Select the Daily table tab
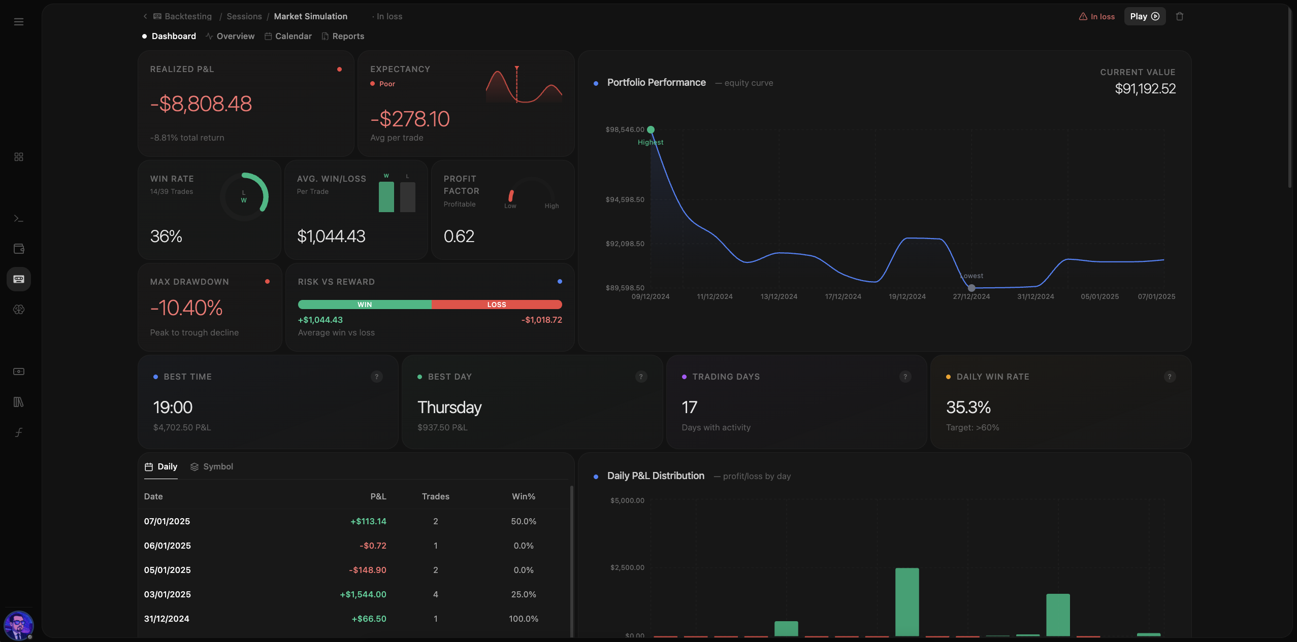Image resolution: width=1297 pixels, height=642 pixels. (161, 466)
